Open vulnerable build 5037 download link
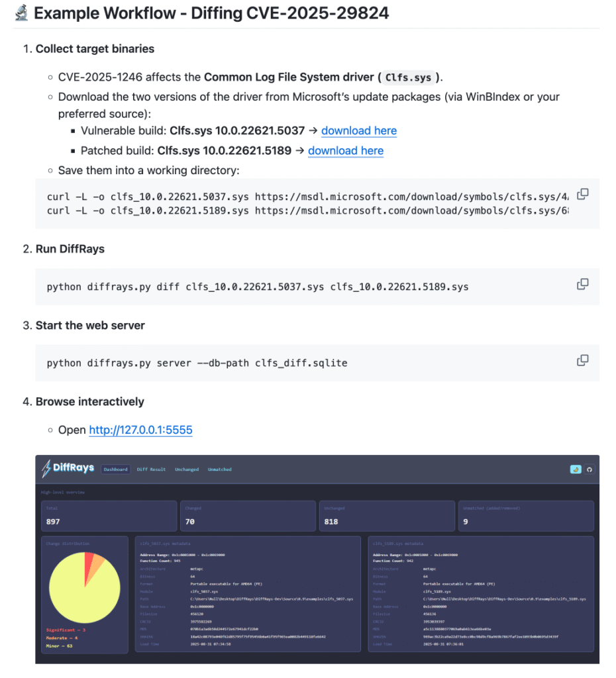The width and height of the screenshot is (616, 678). (359, 130)
